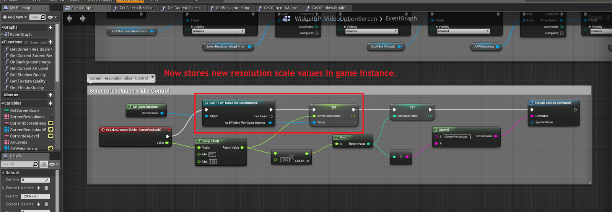612x212 pixels.
Task: Switch to Get Screen Res Scale tab
Action: 136,8
